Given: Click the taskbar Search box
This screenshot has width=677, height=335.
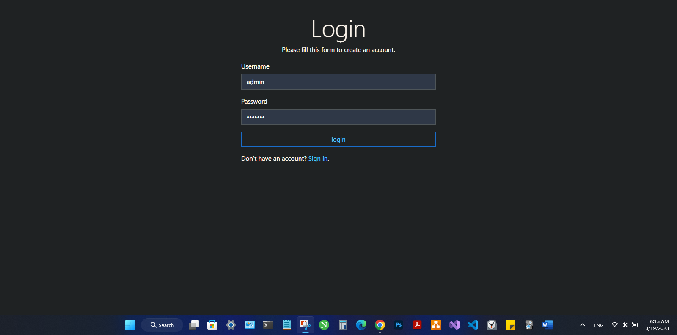Looking at the screenshot, I should (162, 325).
